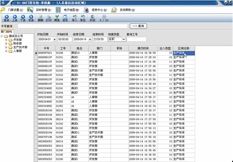
Task: Click name cell 测试11
Action: click(x=79, y=133)
